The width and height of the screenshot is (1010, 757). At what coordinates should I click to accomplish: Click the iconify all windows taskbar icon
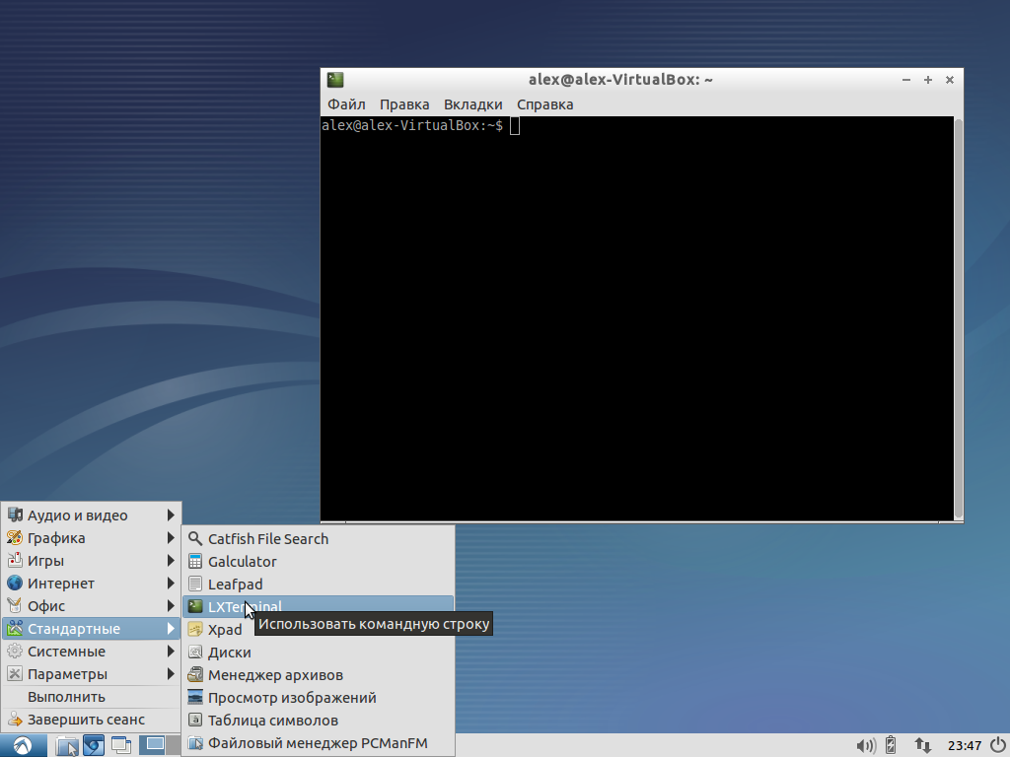(120, 745)
